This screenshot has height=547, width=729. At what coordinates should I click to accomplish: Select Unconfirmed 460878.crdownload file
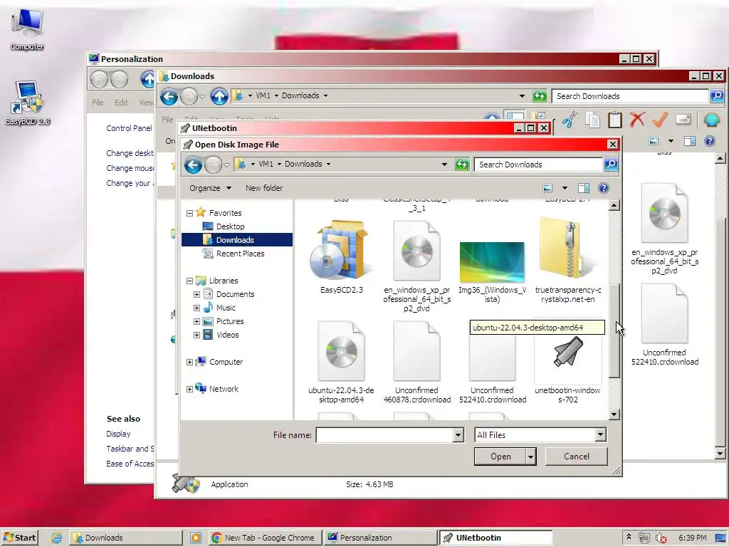point(416,362)
